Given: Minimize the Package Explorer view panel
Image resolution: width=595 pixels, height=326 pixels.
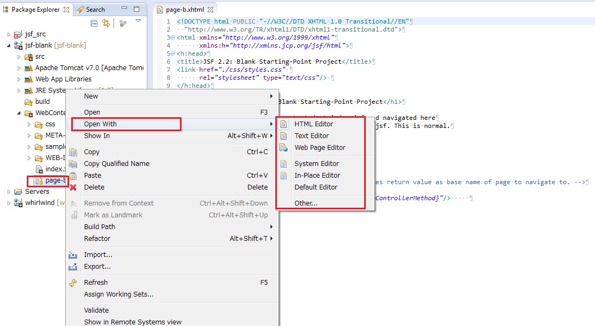Looking at the screenshot, I should tap(125, 9).
